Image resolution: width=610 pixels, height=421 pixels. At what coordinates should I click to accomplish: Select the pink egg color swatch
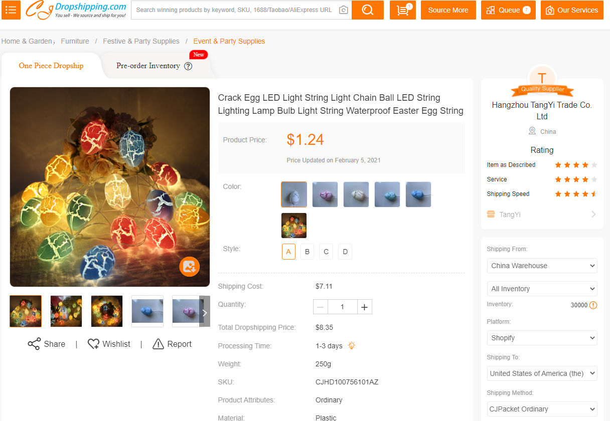pos(325,194)
